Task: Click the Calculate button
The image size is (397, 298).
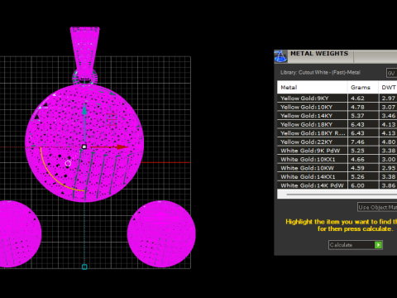Action: [356, 245]
